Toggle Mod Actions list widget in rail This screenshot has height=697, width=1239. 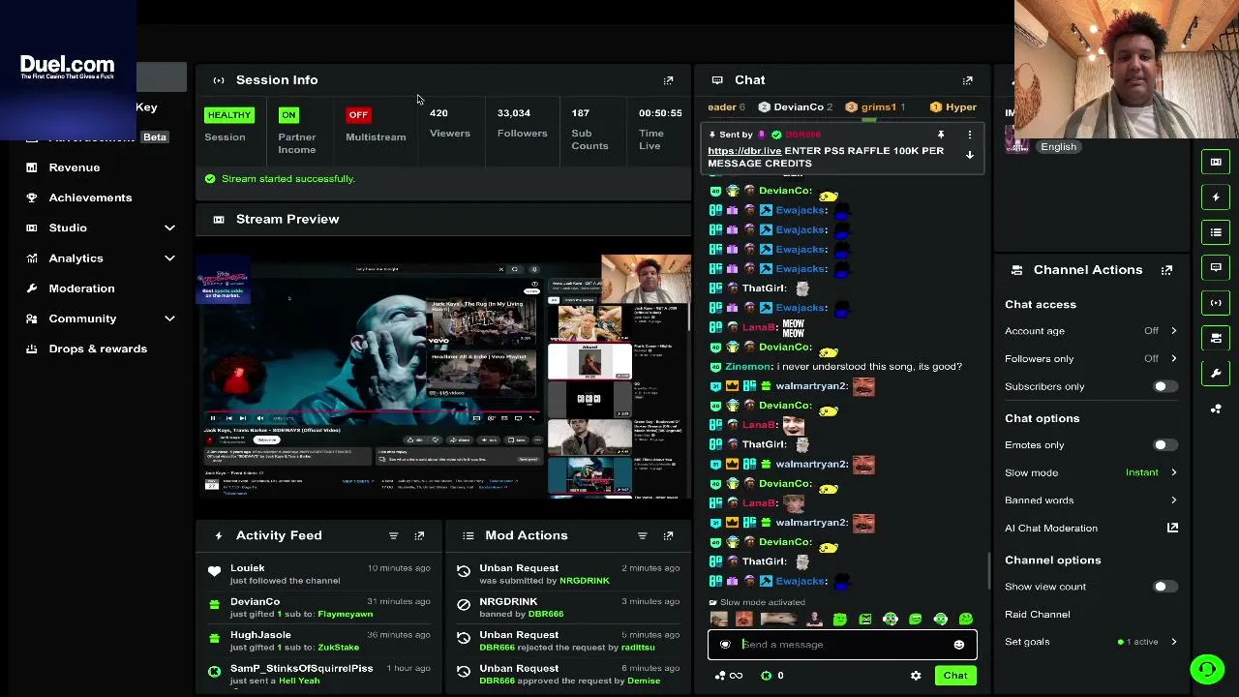click(1216, 232)
